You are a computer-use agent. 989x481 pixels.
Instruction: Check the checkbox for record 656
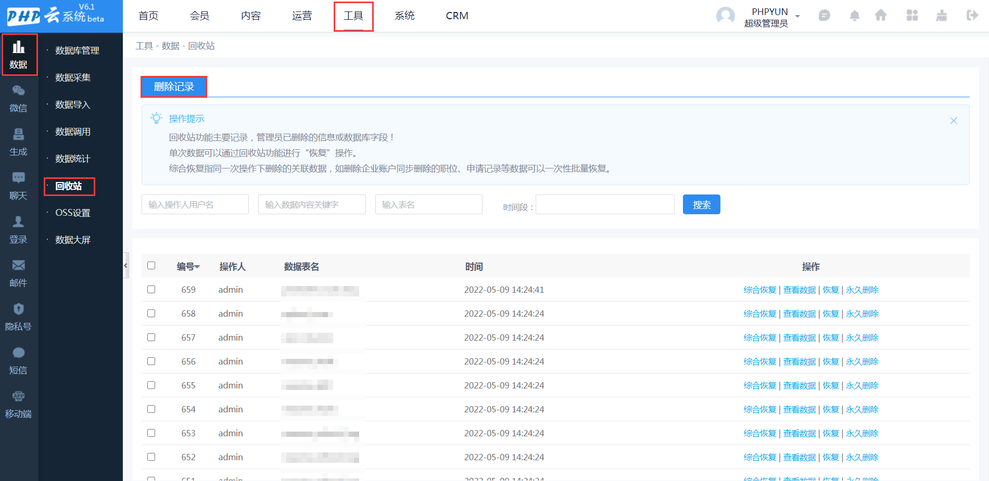pos(151,361)
